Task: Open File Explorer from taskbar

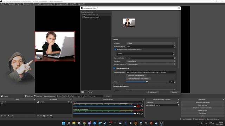Action: click(74, 123)
